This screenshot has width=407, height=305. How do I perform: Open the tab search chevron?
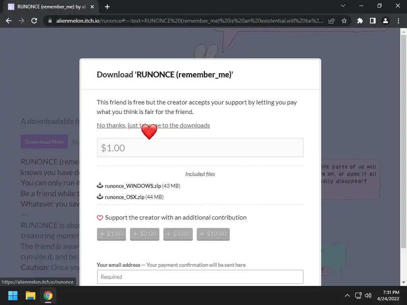point(343,6)
